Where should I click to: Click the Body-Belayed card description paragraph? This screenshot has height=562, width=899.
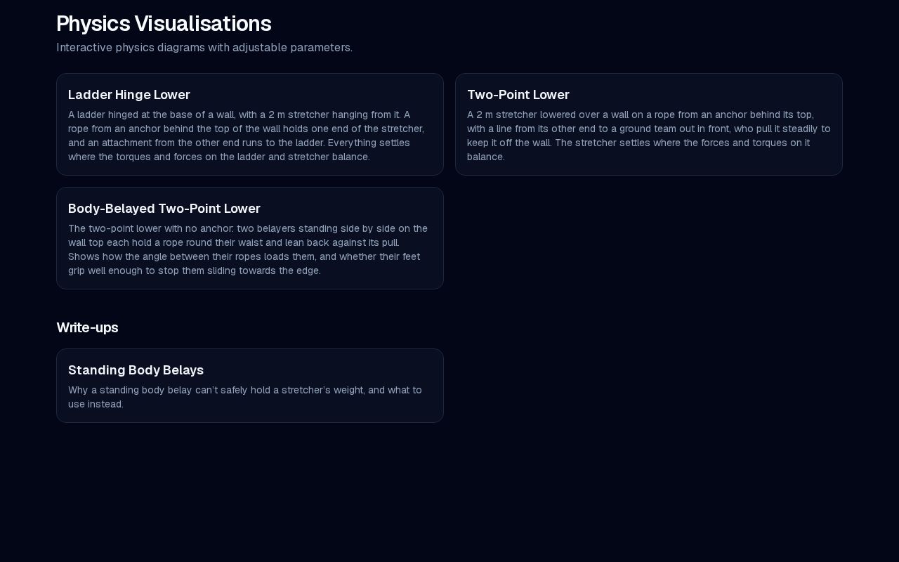[248, 249]
